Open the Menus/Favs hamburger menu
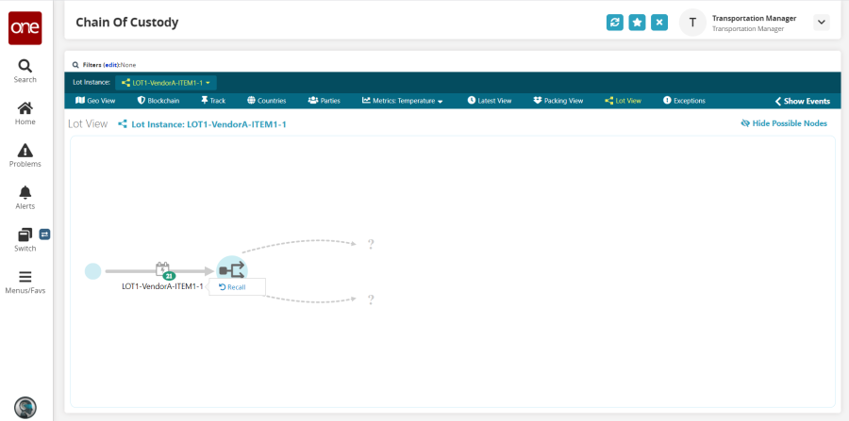The height and width of the screenshot is (421, 849). (25, 283)
